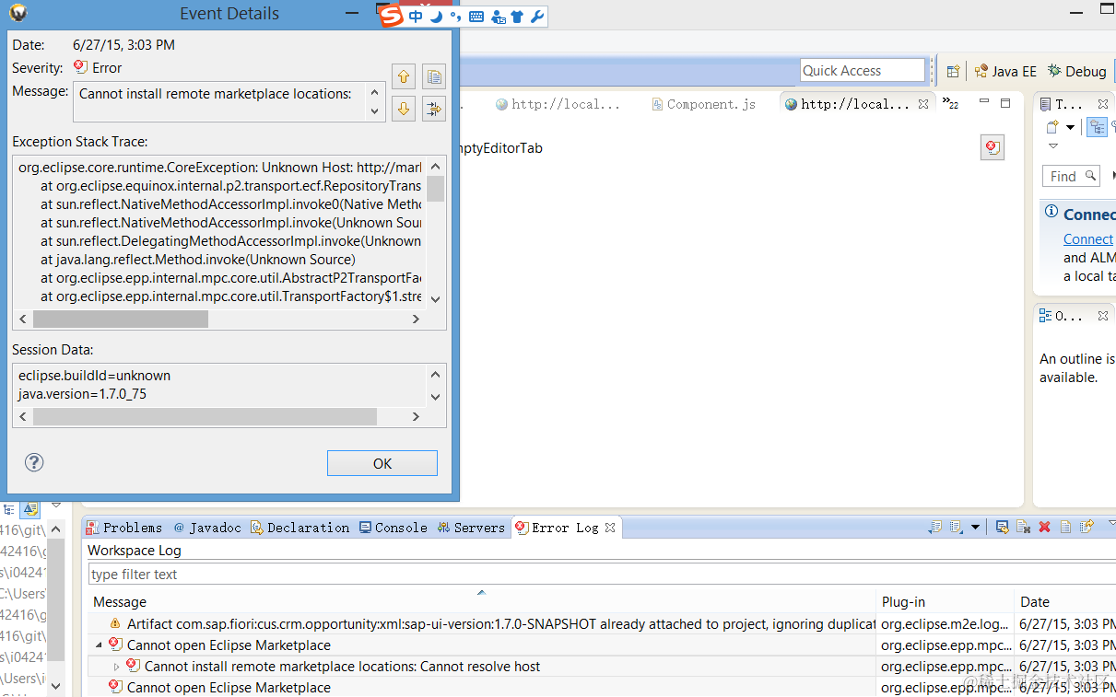
Task: Open the Component.js editor tab
Action: (x=703, y=104)
